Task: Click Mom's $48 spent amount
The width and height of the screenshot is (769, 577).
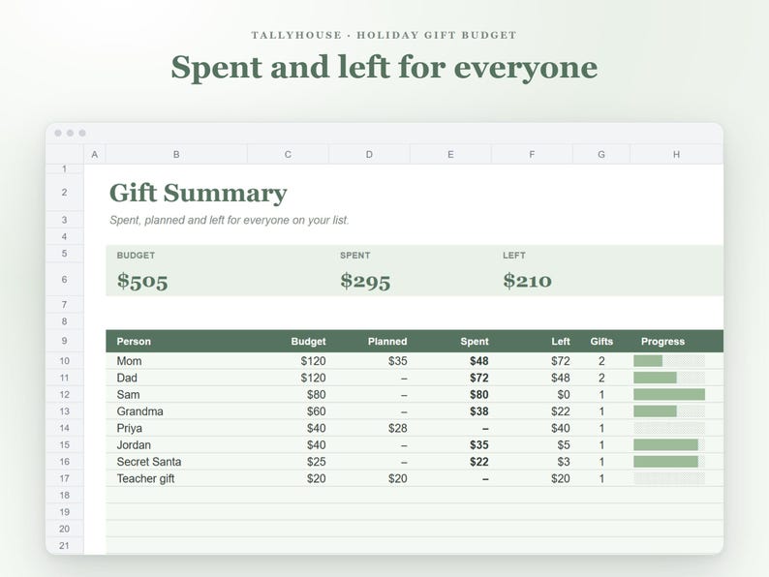Action: (x=479, y=361)
